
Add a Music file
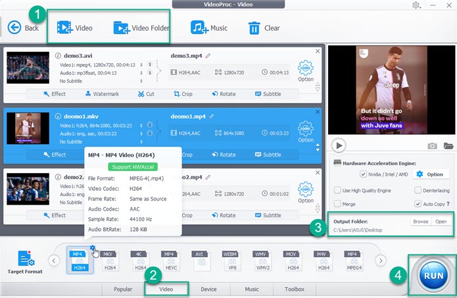tap(208, 28)
